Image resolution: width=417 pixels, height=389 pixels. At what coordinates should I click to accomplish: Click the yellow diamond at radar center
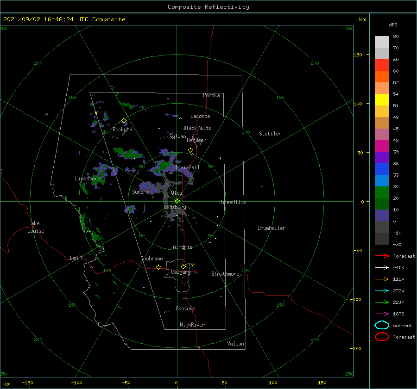coord(177,201)
